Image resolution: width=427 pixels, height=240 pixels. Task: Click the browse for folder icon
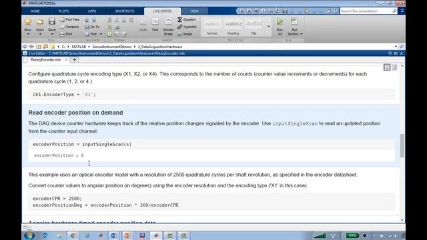click(45, 47)
